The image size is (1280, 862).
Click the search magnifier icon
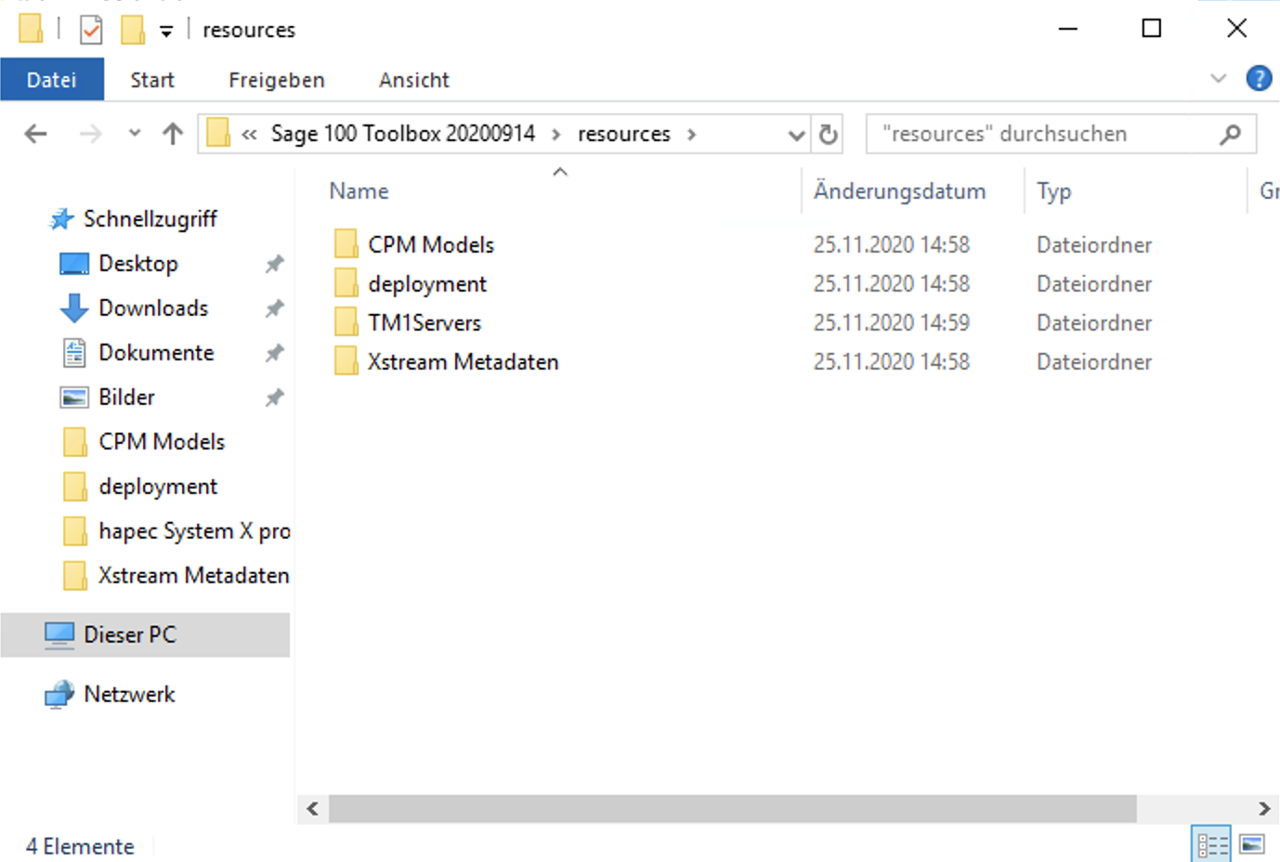[x=1230, y=135]
